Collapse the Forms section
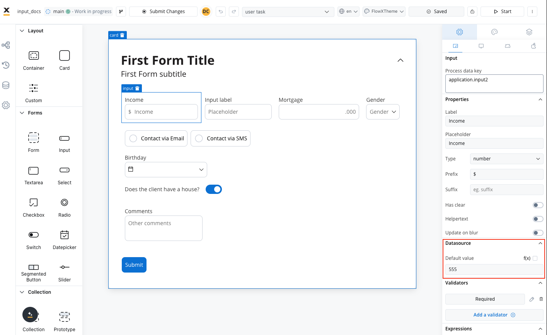Viewport: 547px width, 335px height. pyautogui.click(x=22, y=113)
